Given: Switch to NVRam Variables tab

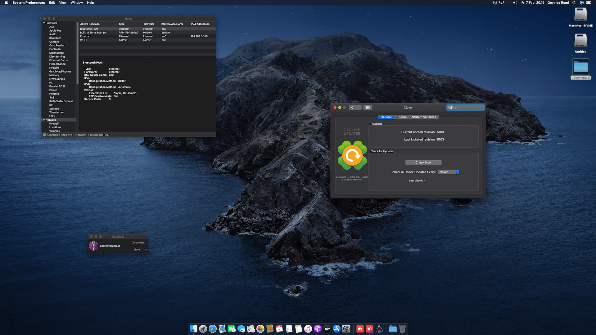Looking at the screenshot, I should 424,117.
